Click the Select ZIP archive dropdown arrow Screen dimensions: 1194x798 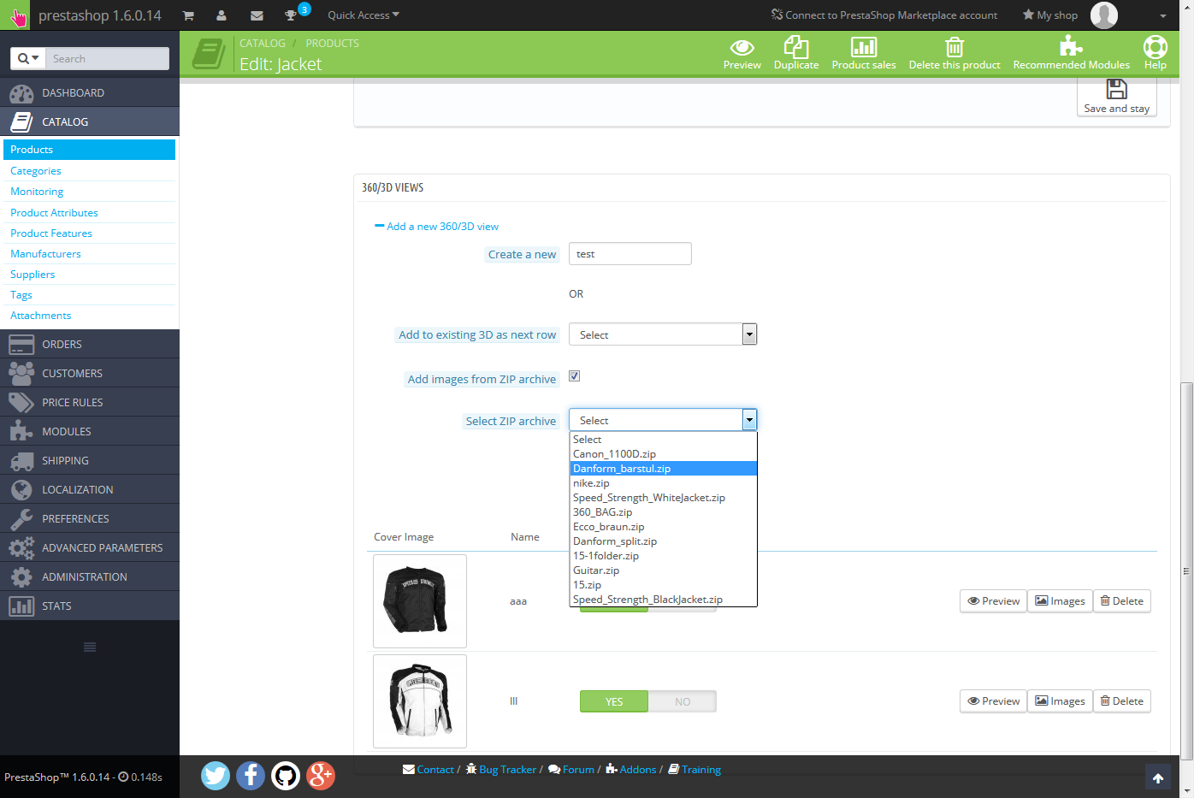pyautogui.click(x=749, y=420)
